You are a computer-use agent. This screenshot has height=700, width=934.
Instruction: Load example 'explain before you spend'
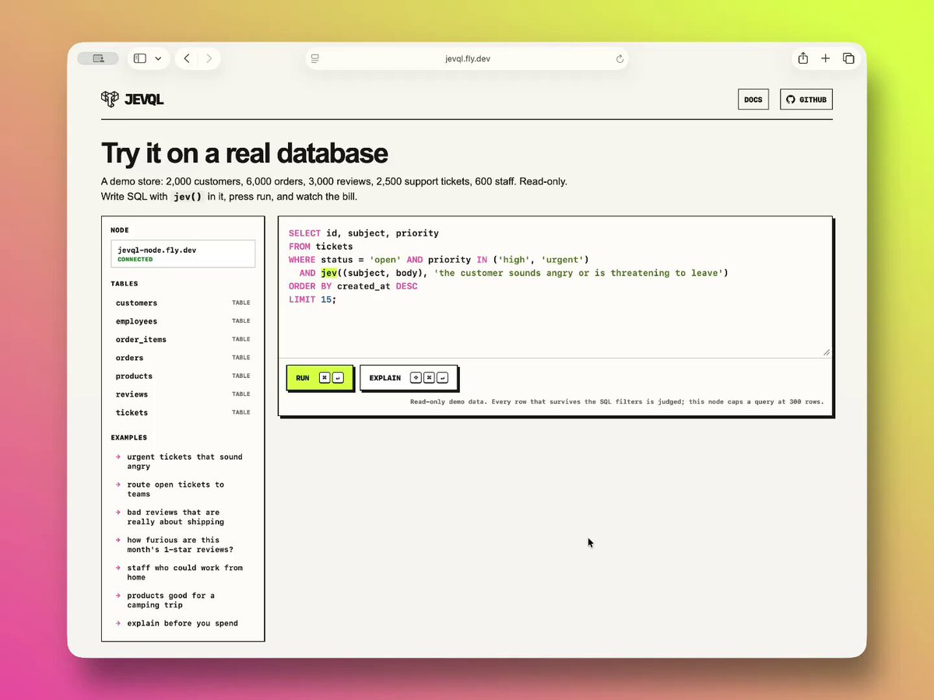coord(183,623)
